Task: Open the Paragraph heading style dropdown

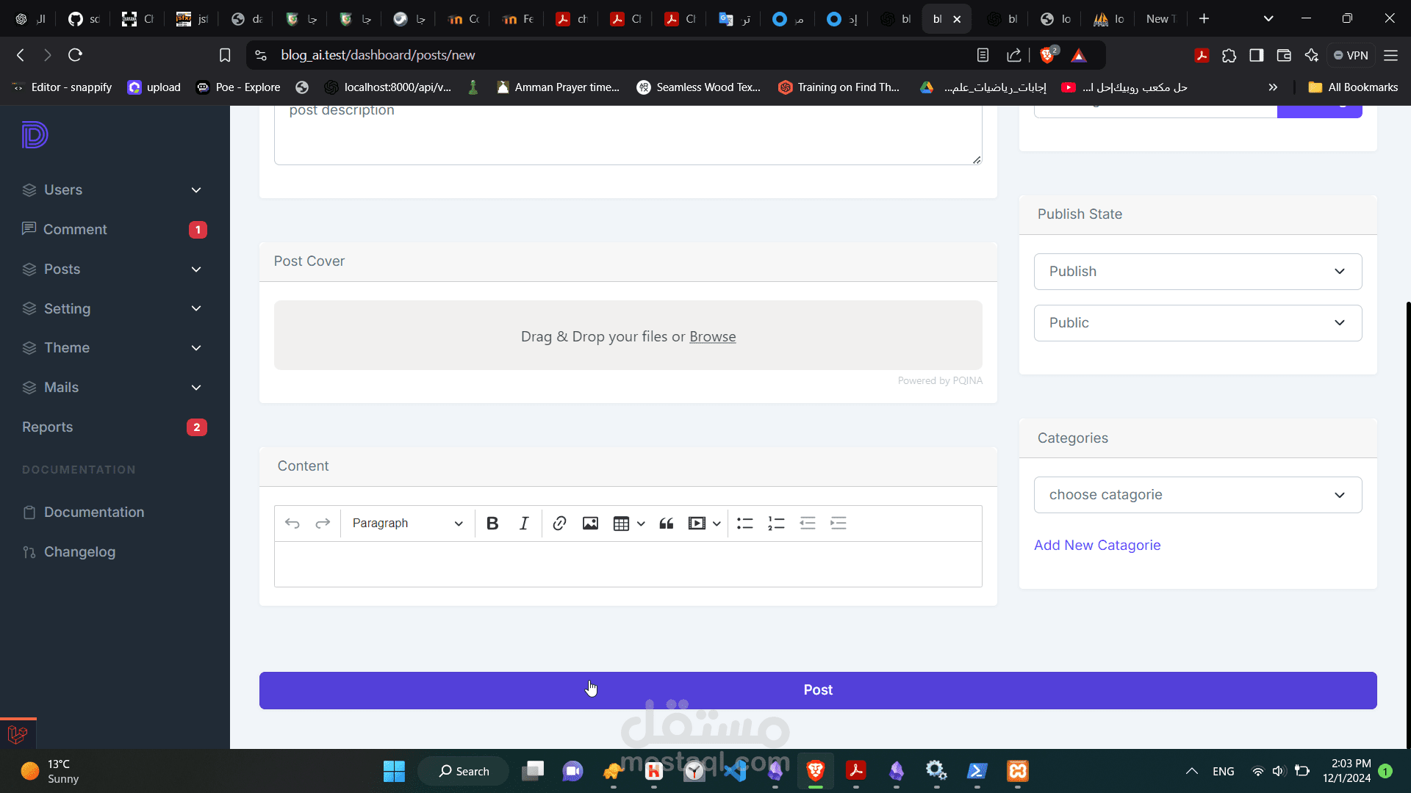Action: click(x=407, y=524)
